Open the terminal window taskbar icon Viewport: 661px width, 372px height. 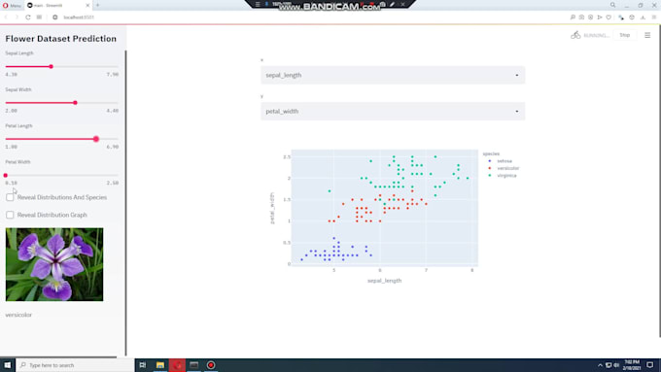[x=193, y=365]
